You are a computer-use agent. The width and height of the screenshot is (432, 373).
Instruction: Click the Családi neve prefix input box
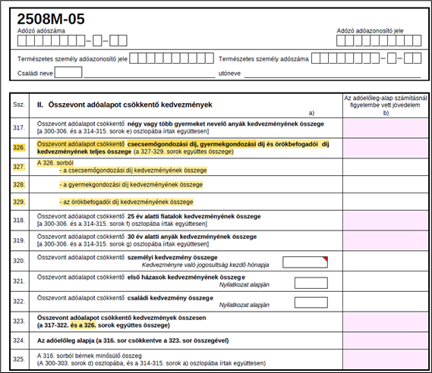point(68,72)
